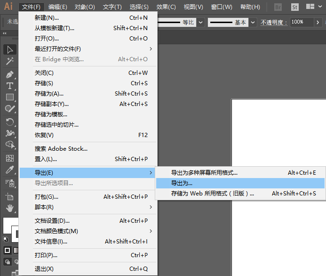
Task: Choose 存储选中的切片... menu item
Action: coord(88,125)
